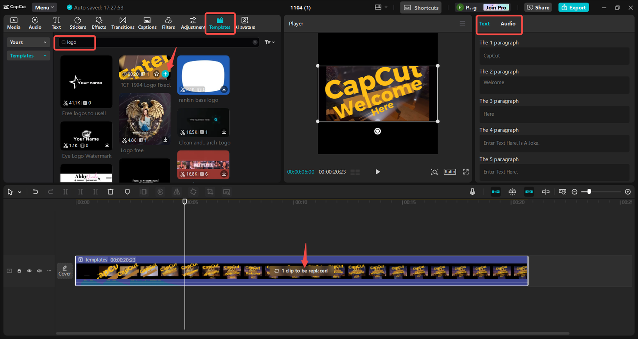Screen dimensions: 638x339
Task: Click the Export button
Action: coord(573,7)
